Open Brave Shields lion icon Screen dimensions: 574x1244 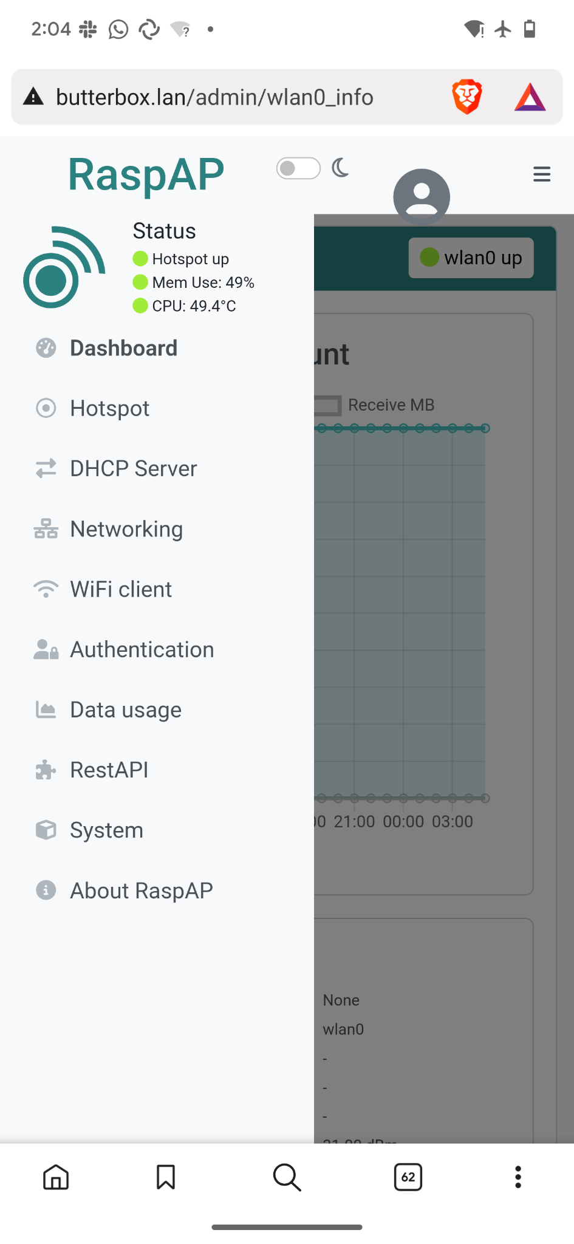pyautogui.click(x=466, y=97)
